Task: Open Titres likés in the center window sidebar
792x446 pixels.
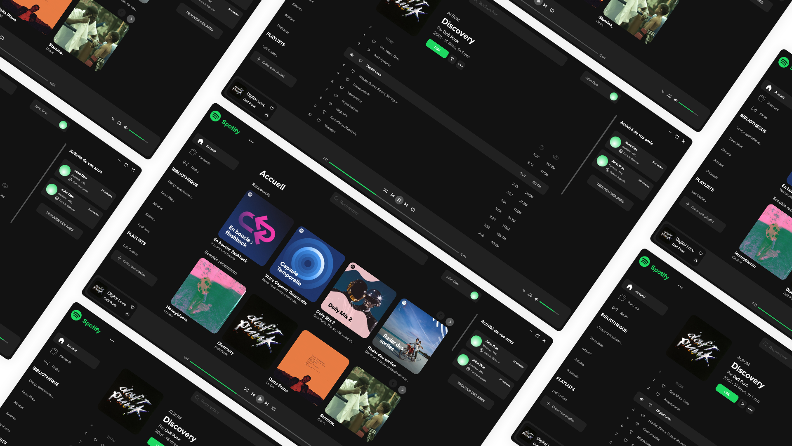Action: tap(167, 197)
